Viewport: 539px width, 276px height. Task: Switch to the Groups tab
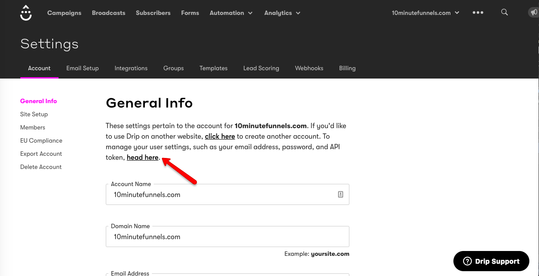(x=173, y=68)
